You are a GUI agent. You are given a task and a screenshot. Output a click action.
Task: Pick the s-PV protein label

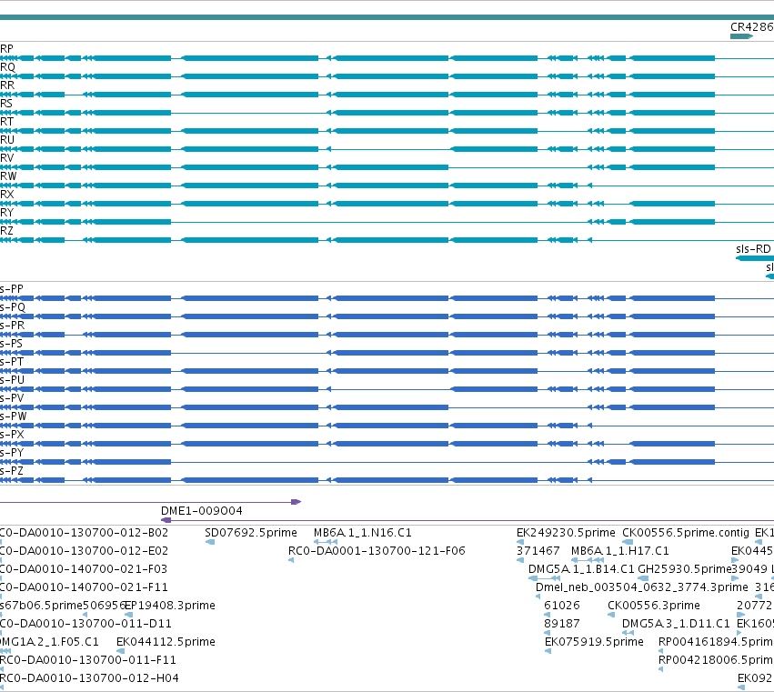12,399
